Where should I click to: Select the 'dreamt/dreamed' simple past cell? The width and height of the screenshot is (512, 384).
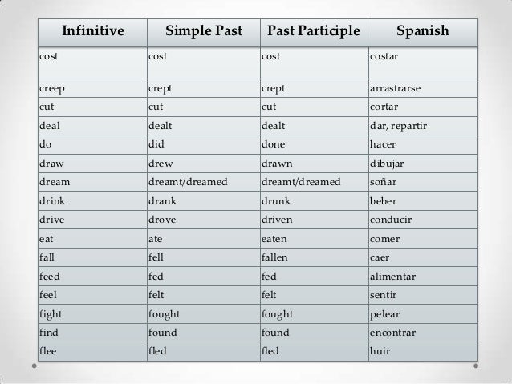(204, 182)
